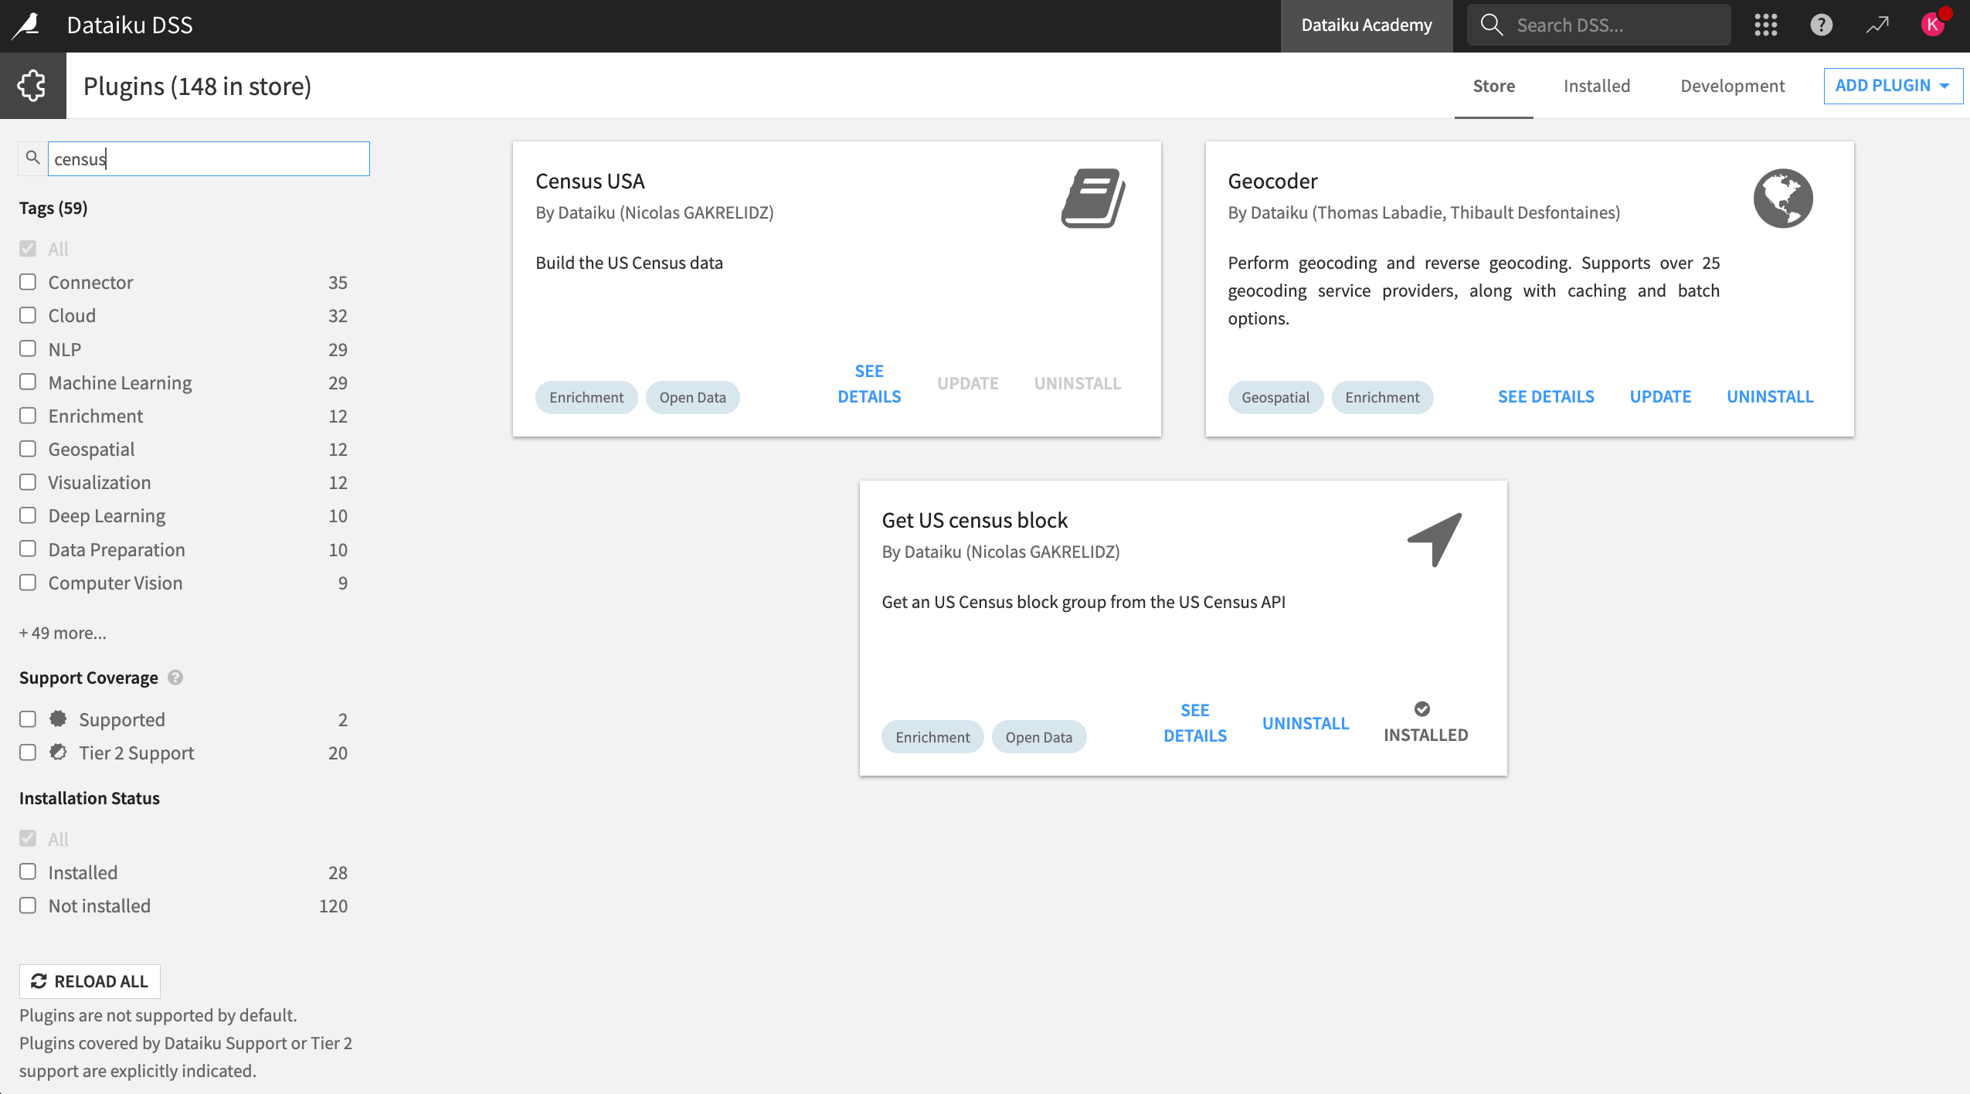Click the All tags checkbox
Viewport: 1970px width, 1094px height.
(x=28, y=249)
